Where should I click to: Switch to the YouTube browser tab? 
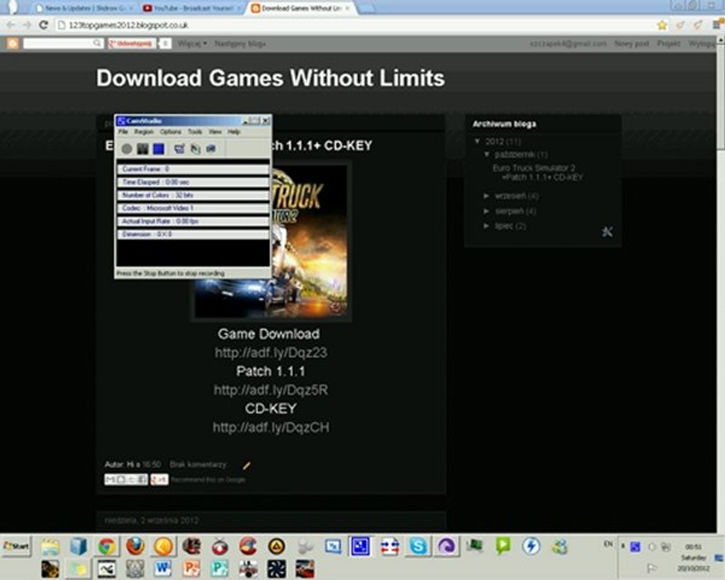coord(191,8)
